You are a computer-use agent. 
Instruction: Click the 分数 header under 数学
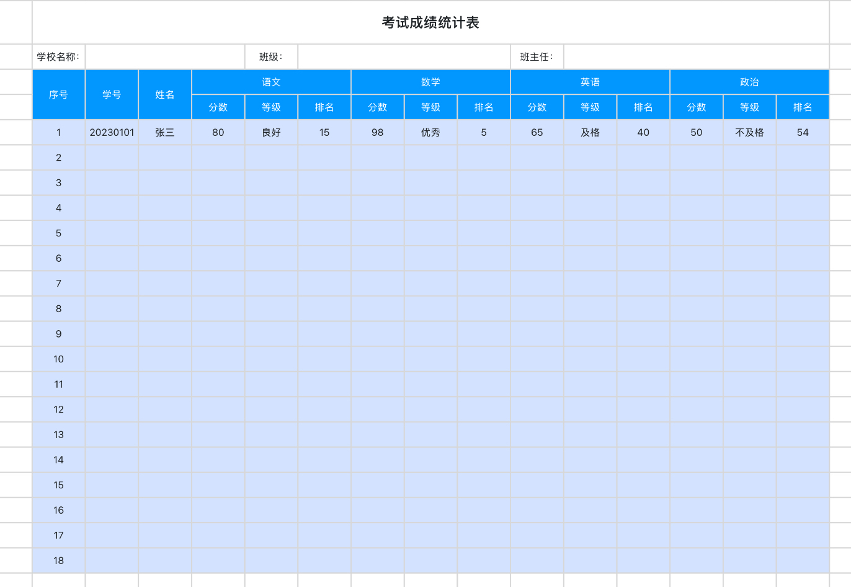click(x=378, y=107)
